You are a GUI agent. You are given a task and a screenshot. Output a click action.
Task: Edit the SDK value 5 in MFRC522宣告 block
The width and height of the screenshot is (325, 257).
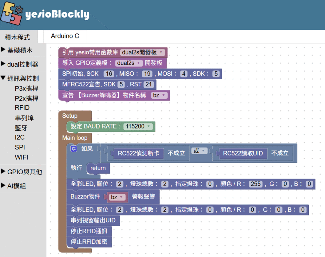[x=121, y=84]
